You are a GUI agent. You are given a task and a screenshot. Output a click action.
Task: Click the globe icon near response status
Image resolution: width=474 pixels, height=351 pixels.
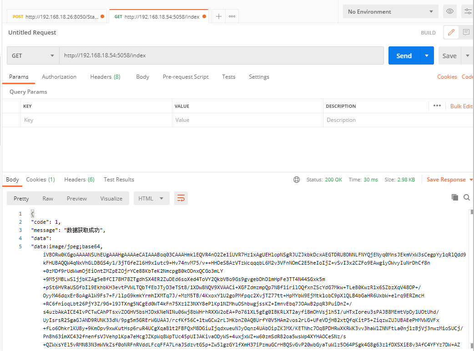point(297,180)
